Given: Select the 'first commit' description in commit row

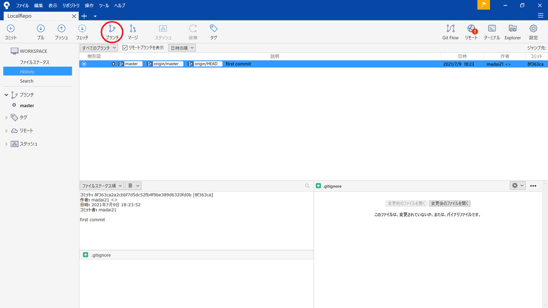Looking at the screenshot, I should [x=238, y=64].
